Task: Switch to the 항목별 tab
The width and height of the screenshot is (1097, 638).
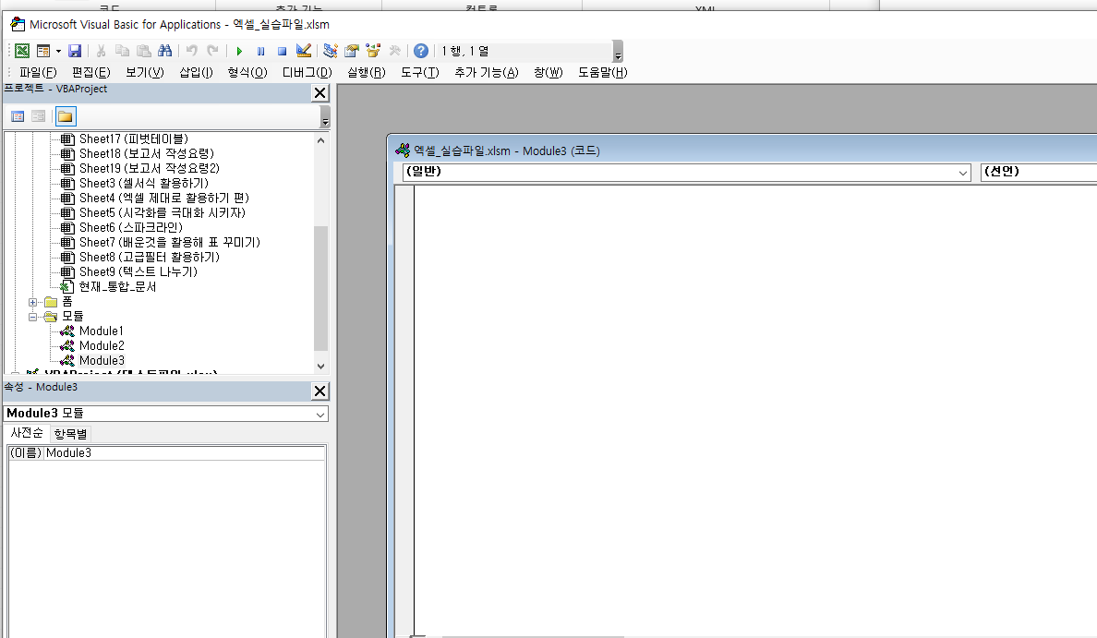Action: [71, 434]
